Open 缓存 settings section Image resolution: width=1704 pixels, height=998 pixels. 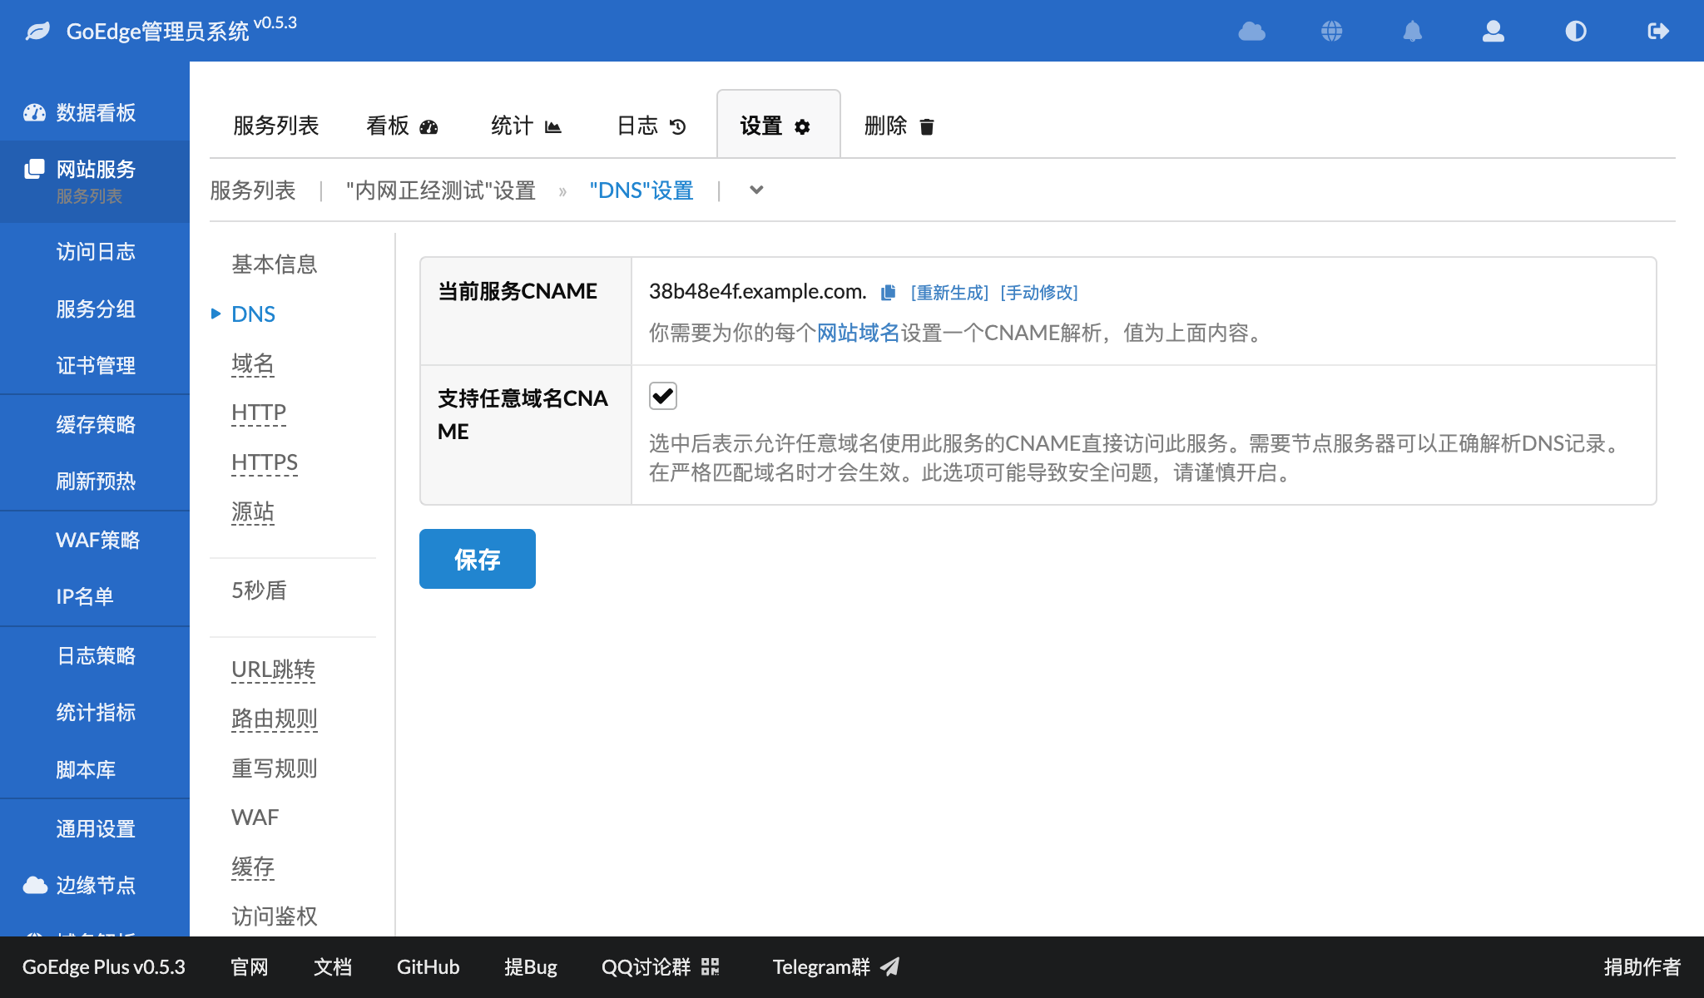(x=253, y=867)
